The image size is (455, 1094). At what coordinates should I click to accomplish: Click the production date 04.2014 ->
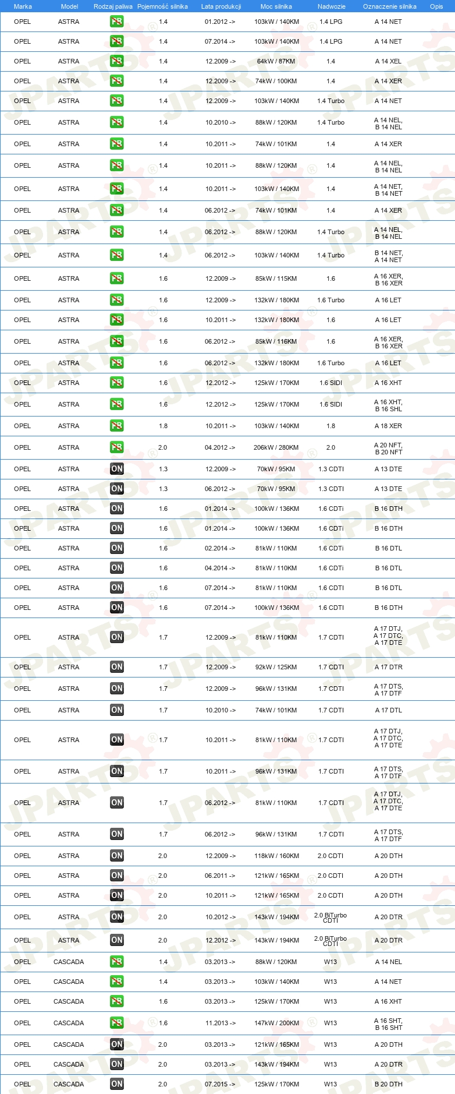coord(220,568)
